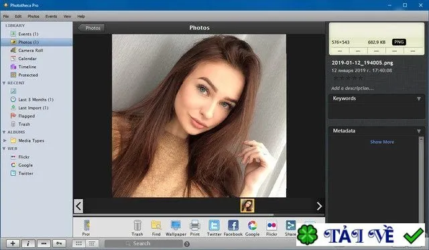Open the Events menu
The width and height of the screenshot is (429, 250).
(51, 16)
